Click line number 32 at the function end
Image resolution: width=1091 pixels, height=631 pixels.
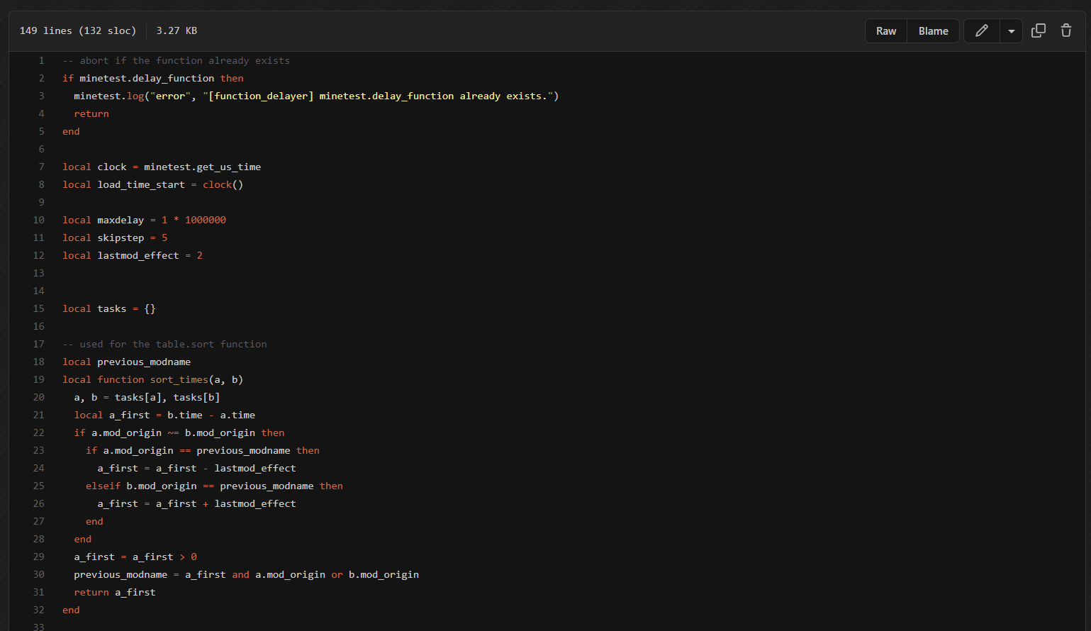point(39,610)
